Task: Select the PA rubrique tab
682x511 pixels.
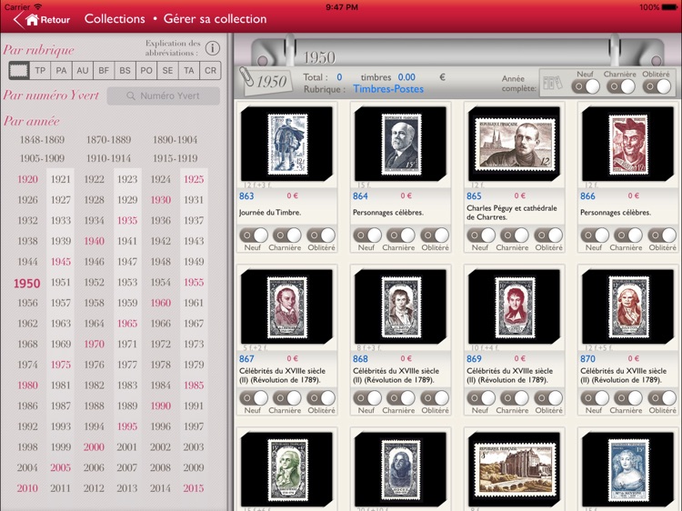Action: click(61, 70)
